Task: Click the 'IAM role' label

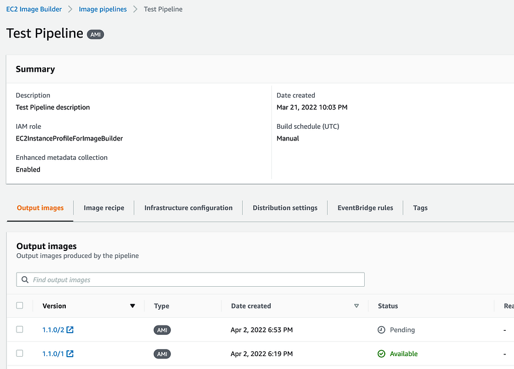Action: (x=29, y=126)
